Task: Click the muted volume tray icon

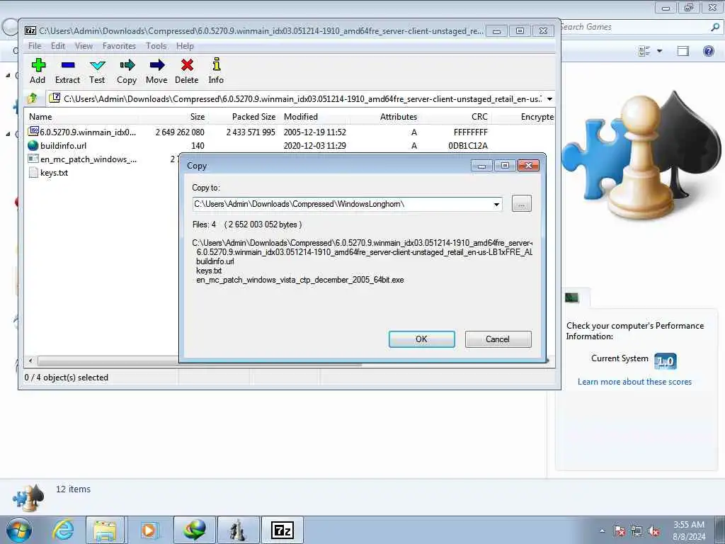Action: click(x=653, y=531)
